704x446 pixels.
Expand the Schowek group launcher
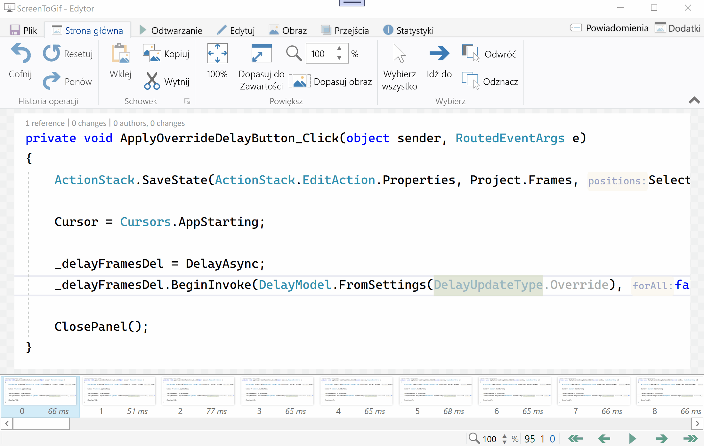[x=187, y=101]
